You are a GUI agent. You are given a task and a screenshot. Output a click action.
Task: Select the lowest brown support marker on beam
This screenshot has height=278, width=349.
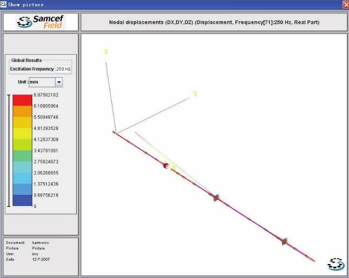point(284,241)
